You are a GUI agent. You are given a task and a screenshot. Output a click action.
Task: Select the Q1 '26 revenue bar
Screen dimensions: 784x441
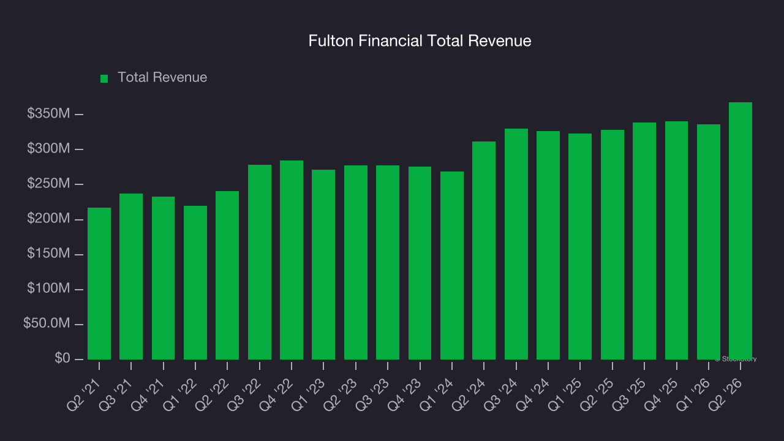[x=709, y=242]
